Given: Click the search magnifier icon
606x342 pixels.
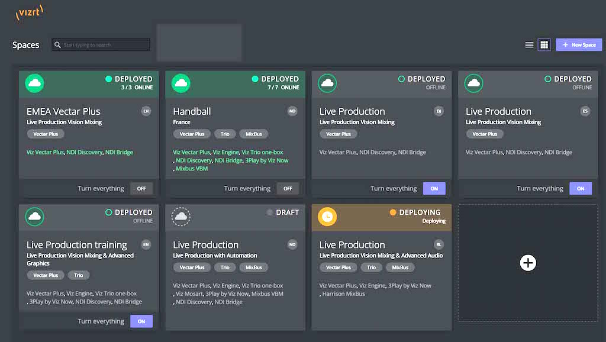Looking at the screenshot, I should pyautogui.click(x=57, y=45).
